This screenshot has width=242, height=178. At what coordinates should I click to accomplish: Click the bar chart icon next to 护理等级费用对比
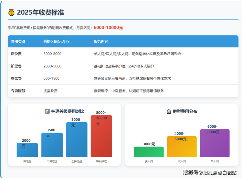pos(47,111)
